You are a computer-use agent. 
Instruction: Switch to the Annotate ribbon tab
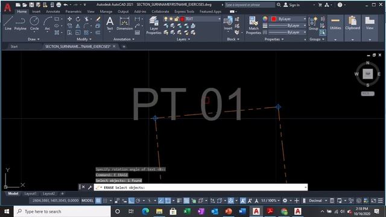tap(52, 11)
